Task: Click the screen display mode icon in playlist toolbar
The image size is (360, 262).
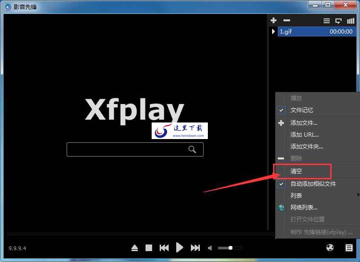Action: 338,21
